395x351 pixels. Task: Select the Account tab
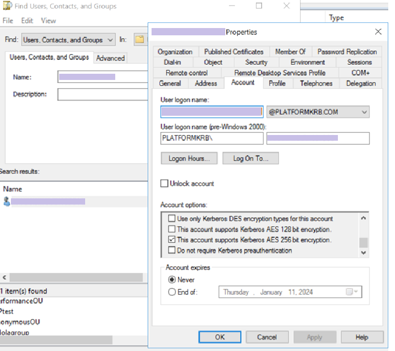243,83
